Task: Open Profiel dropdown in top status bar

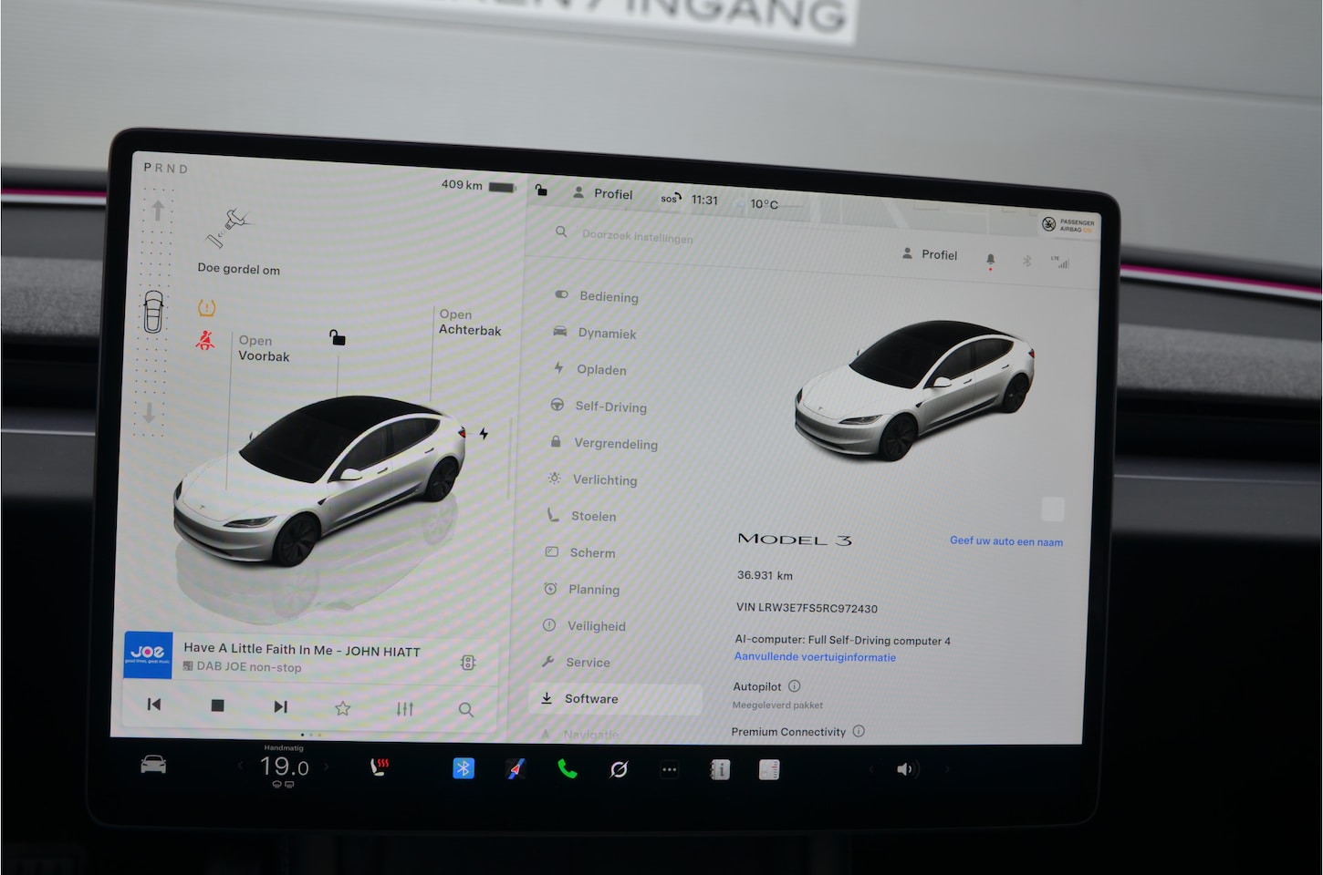Action: 603,193
